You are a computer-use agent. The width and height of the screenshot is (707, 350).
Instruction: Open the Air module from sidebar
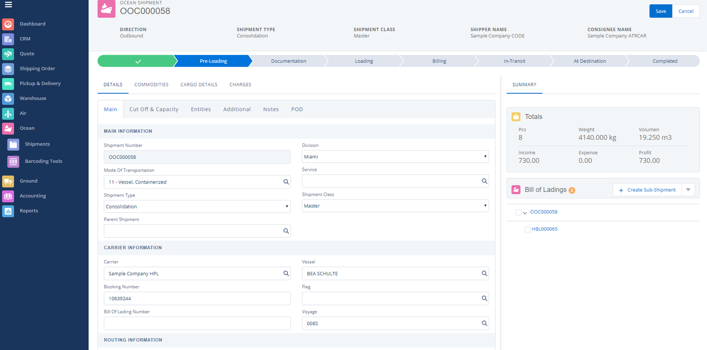8,113
